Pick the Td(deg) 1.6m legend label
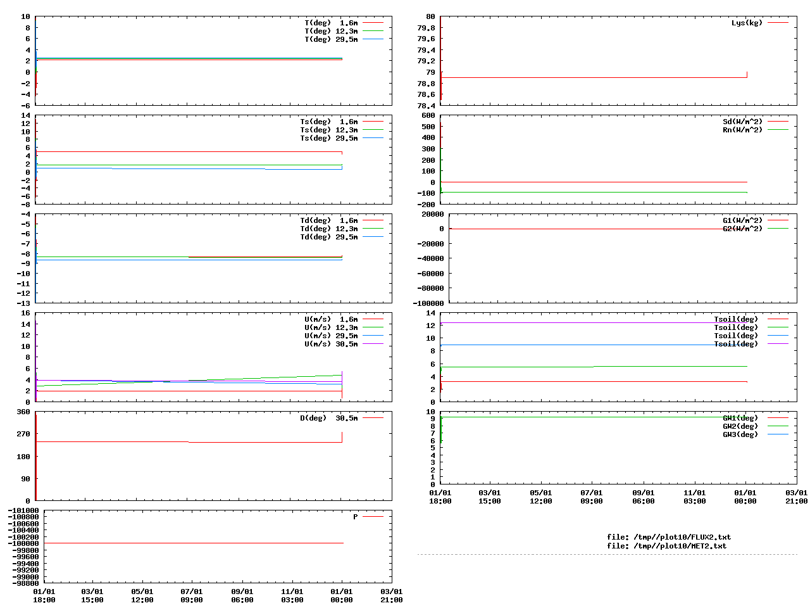The image size is (810, 608). (x=328, y=220)
